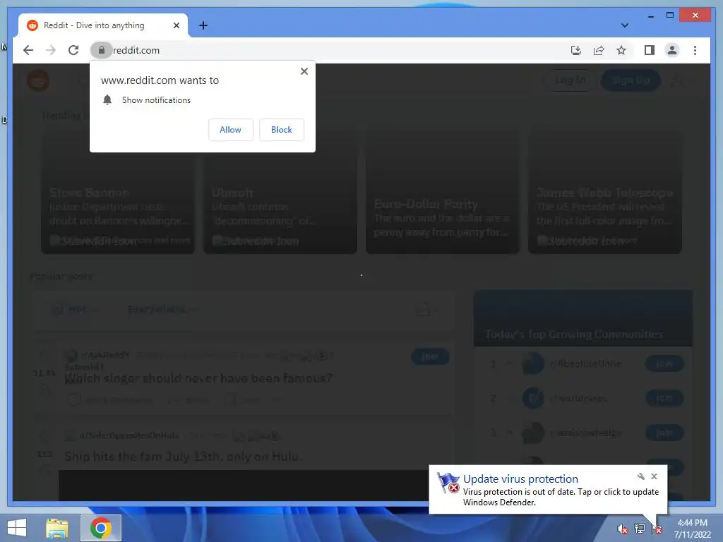723x542 pixels.
Task: Click the muted volume tray icon
Action: (x=622, y=529)
